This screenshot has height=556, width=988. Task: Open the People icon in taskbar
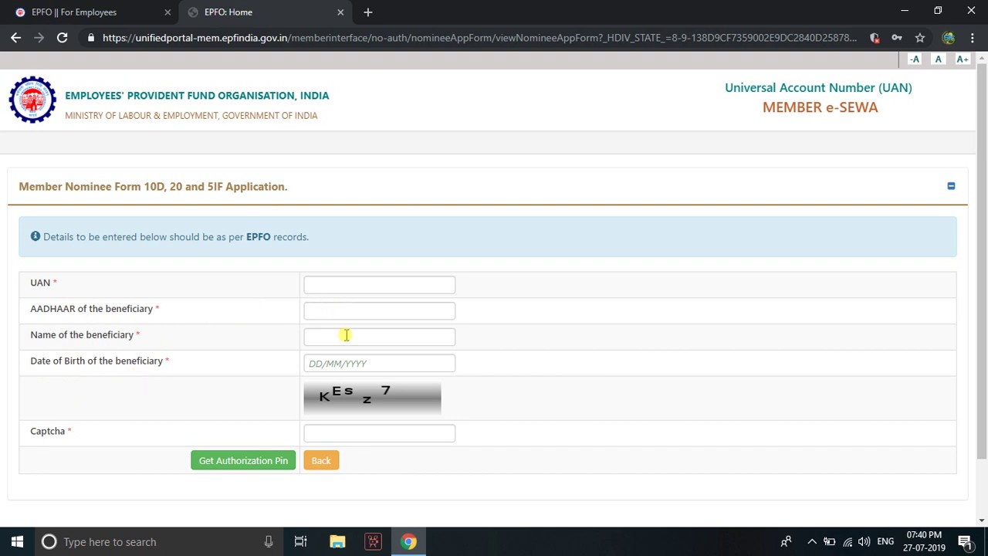(786, 541)
